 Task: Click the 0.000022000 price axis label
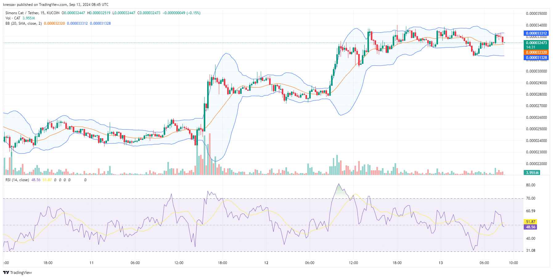click(x=536, y=164)
